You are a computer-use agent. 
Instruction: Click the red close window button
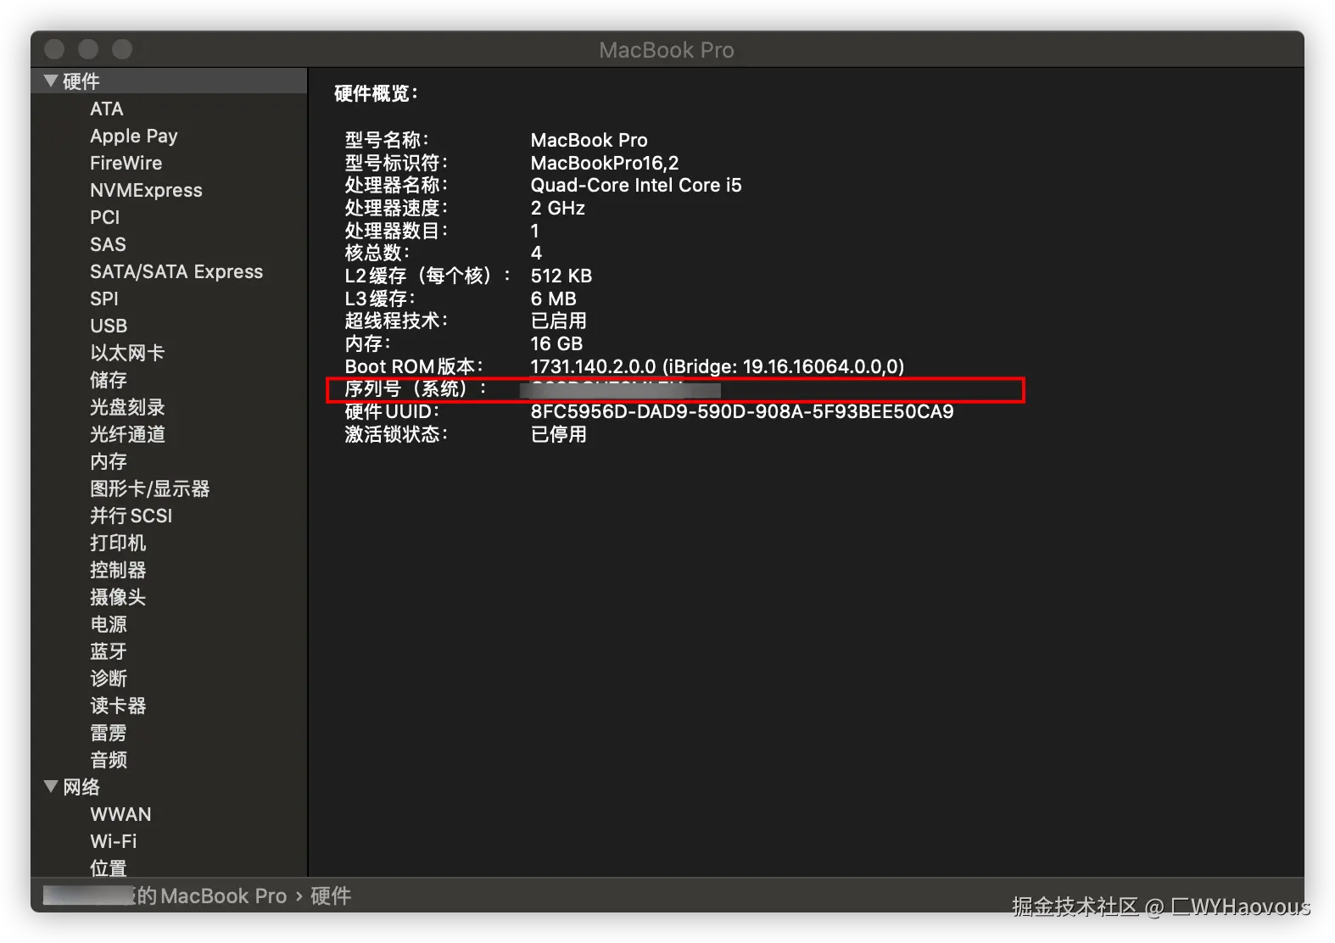coord(54,49)
